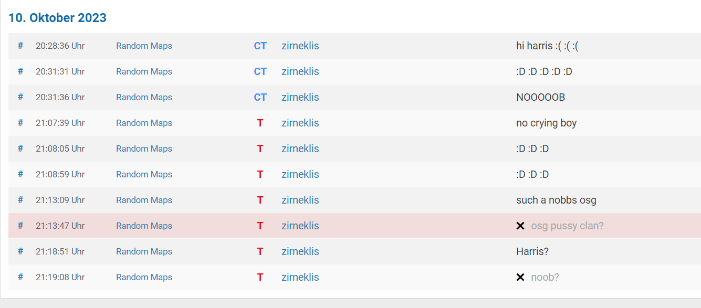
Task: Open the # permalink for the 21:08:59 message
Action: click(x=20, y=174)
